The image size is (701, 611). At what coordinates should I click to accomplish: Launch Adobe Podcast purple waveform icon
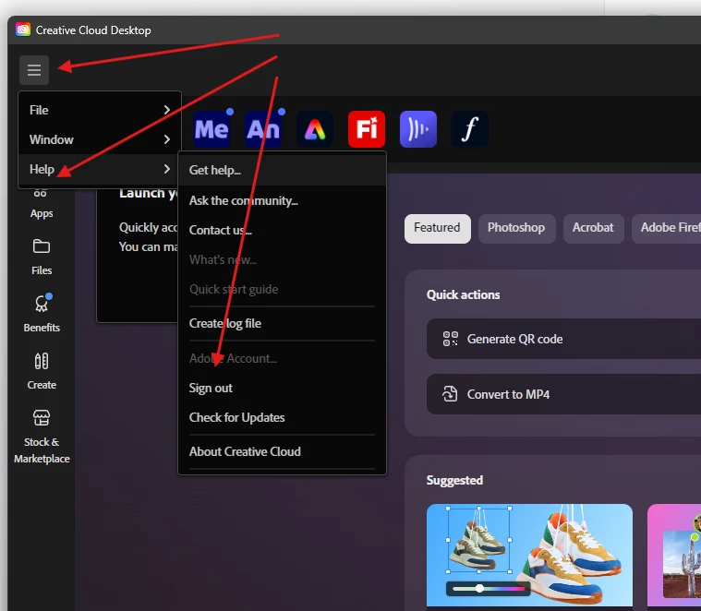pyautogui.click(x=418, y=129)
